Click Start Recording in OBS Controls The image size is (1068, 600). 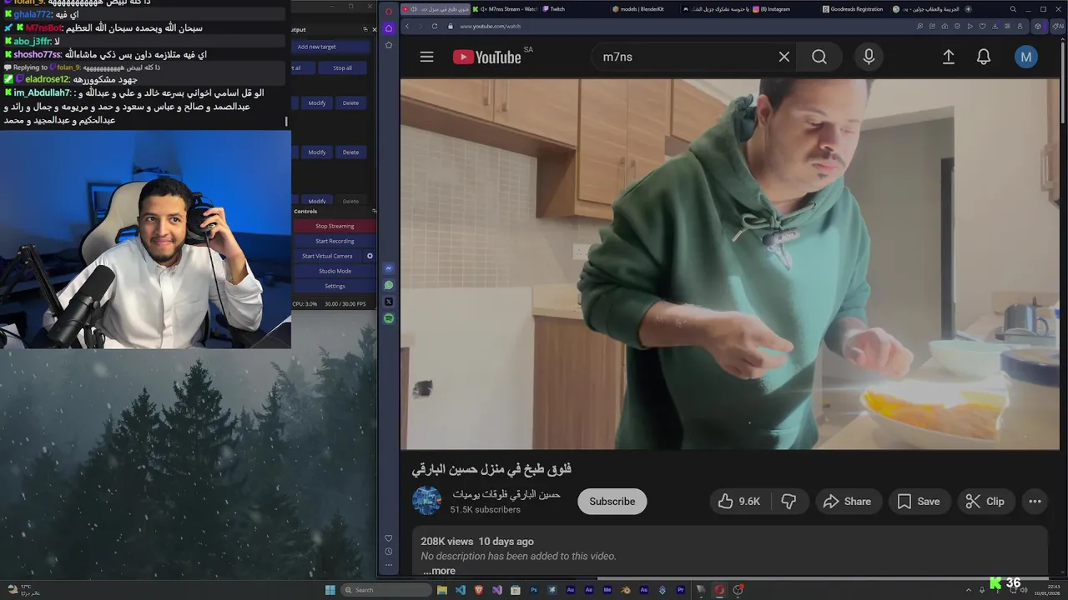[x=335, y=241]
